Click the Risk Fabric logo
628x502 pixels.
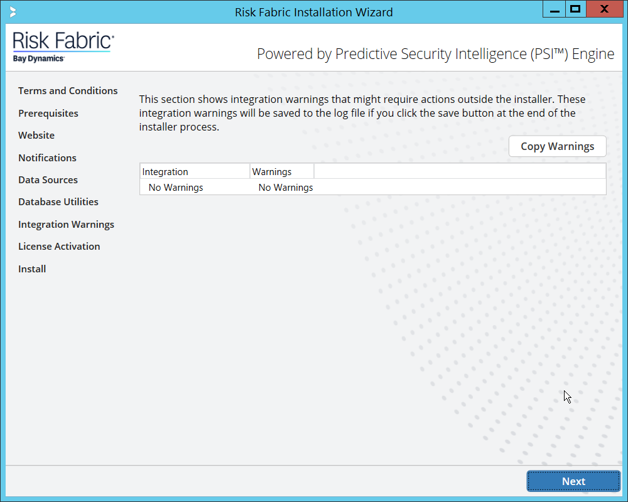click(x=63, y=47)
